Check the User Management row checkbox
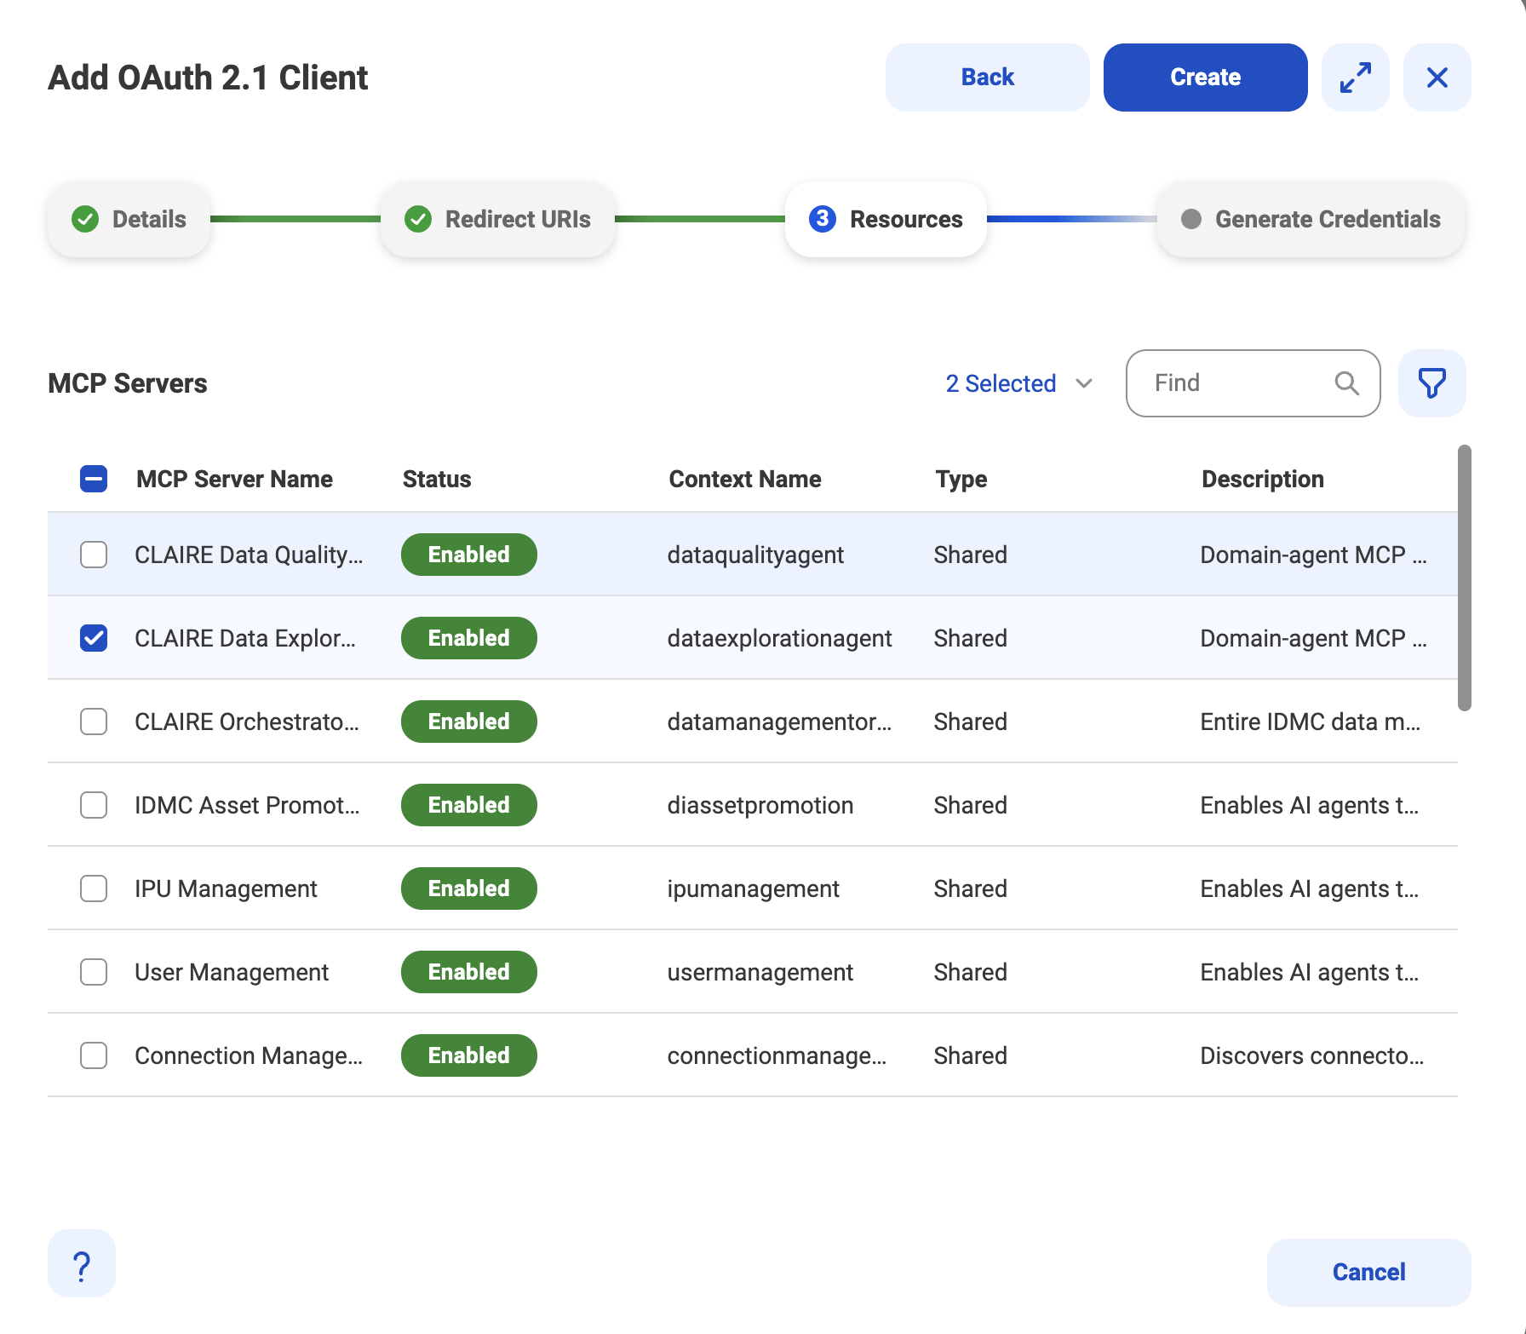1526x1334 pixels. pos(94,972)
